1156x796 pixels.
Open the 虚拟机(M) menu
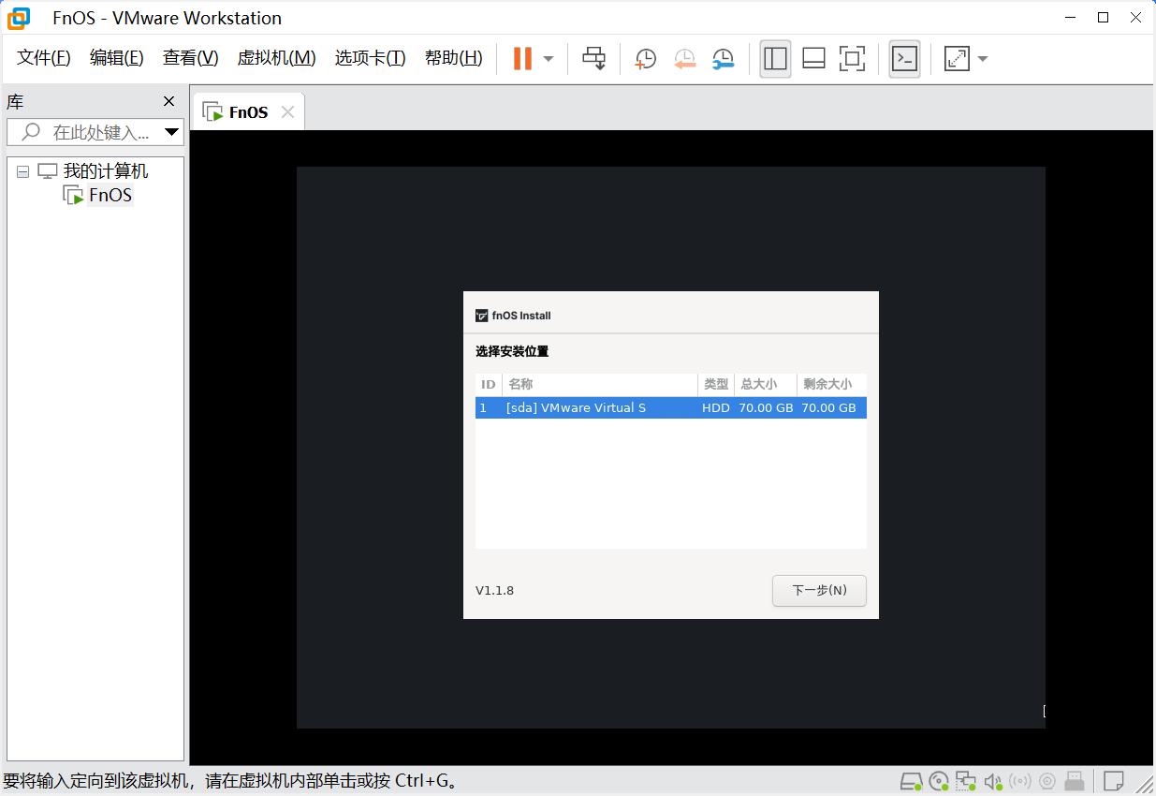(276, 58)
